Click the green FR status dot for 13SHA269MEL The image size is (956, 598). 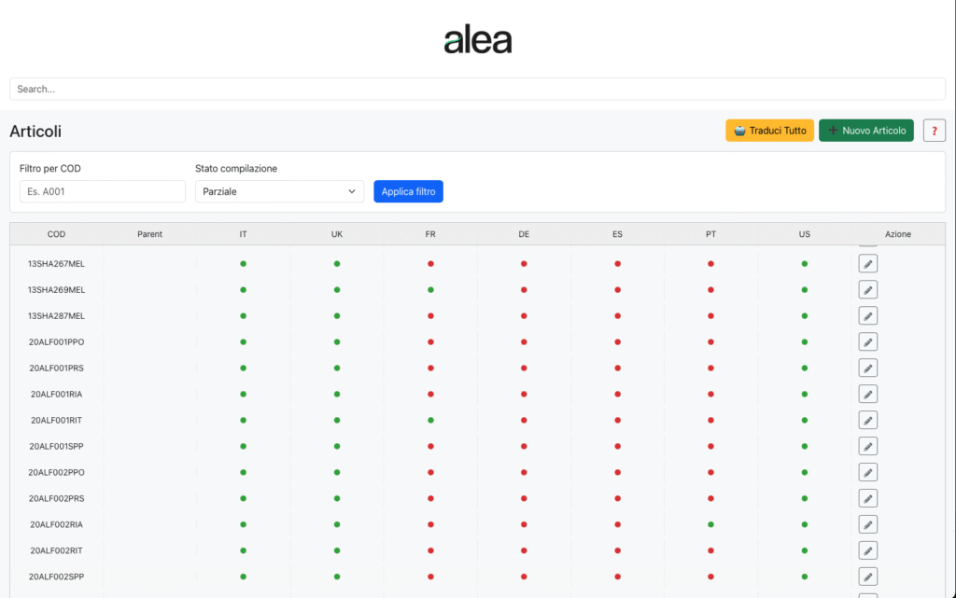(430, 290)
